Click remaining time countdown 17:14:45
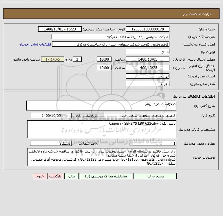Viewport: 223px width, 216px height. coord(53,59)
